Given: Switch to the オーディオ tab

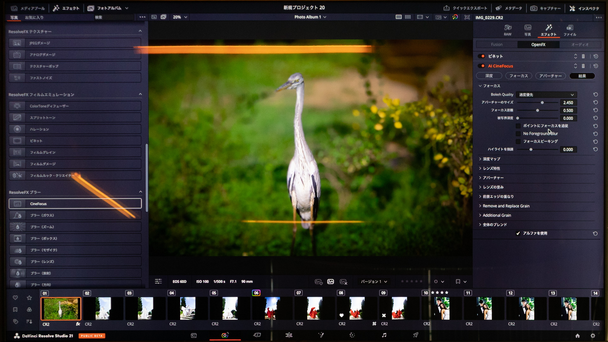Looking at the screenshot, I should point(580,45).
